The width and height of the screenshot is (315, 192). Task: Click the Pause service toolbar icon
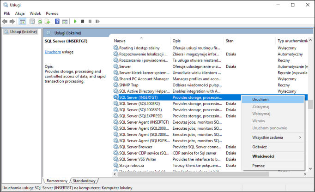coord(90,21)
